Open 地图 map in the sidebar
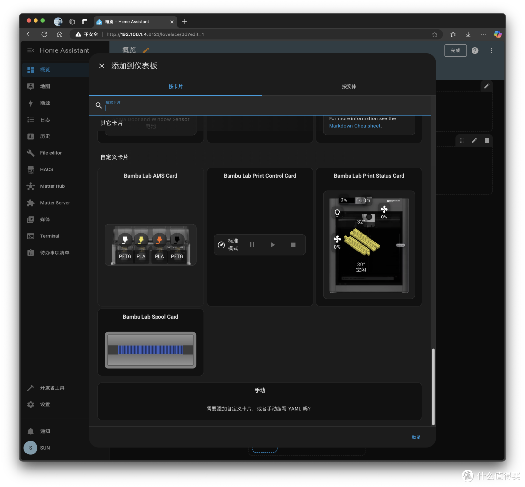 click(55, 86)
